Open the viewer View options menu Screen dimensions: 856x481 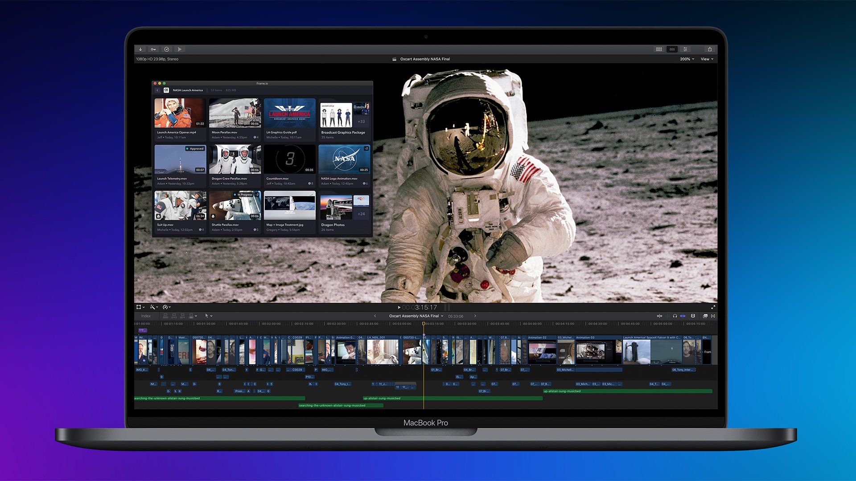point(707,59)
